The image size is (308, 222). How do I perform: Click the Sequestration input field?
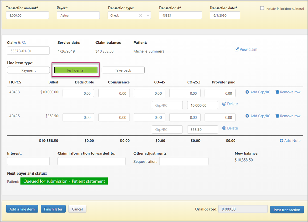pyautogui.click(x=184, y=161)
